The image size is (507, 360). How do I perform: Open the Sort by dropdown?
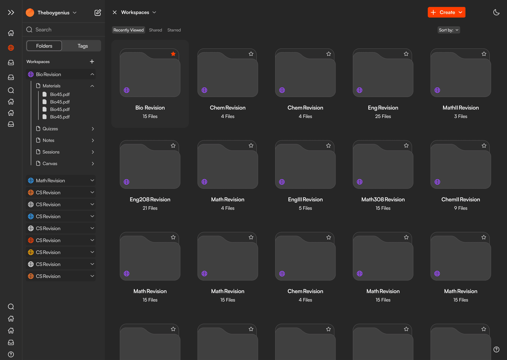click(x=448, y=30)
